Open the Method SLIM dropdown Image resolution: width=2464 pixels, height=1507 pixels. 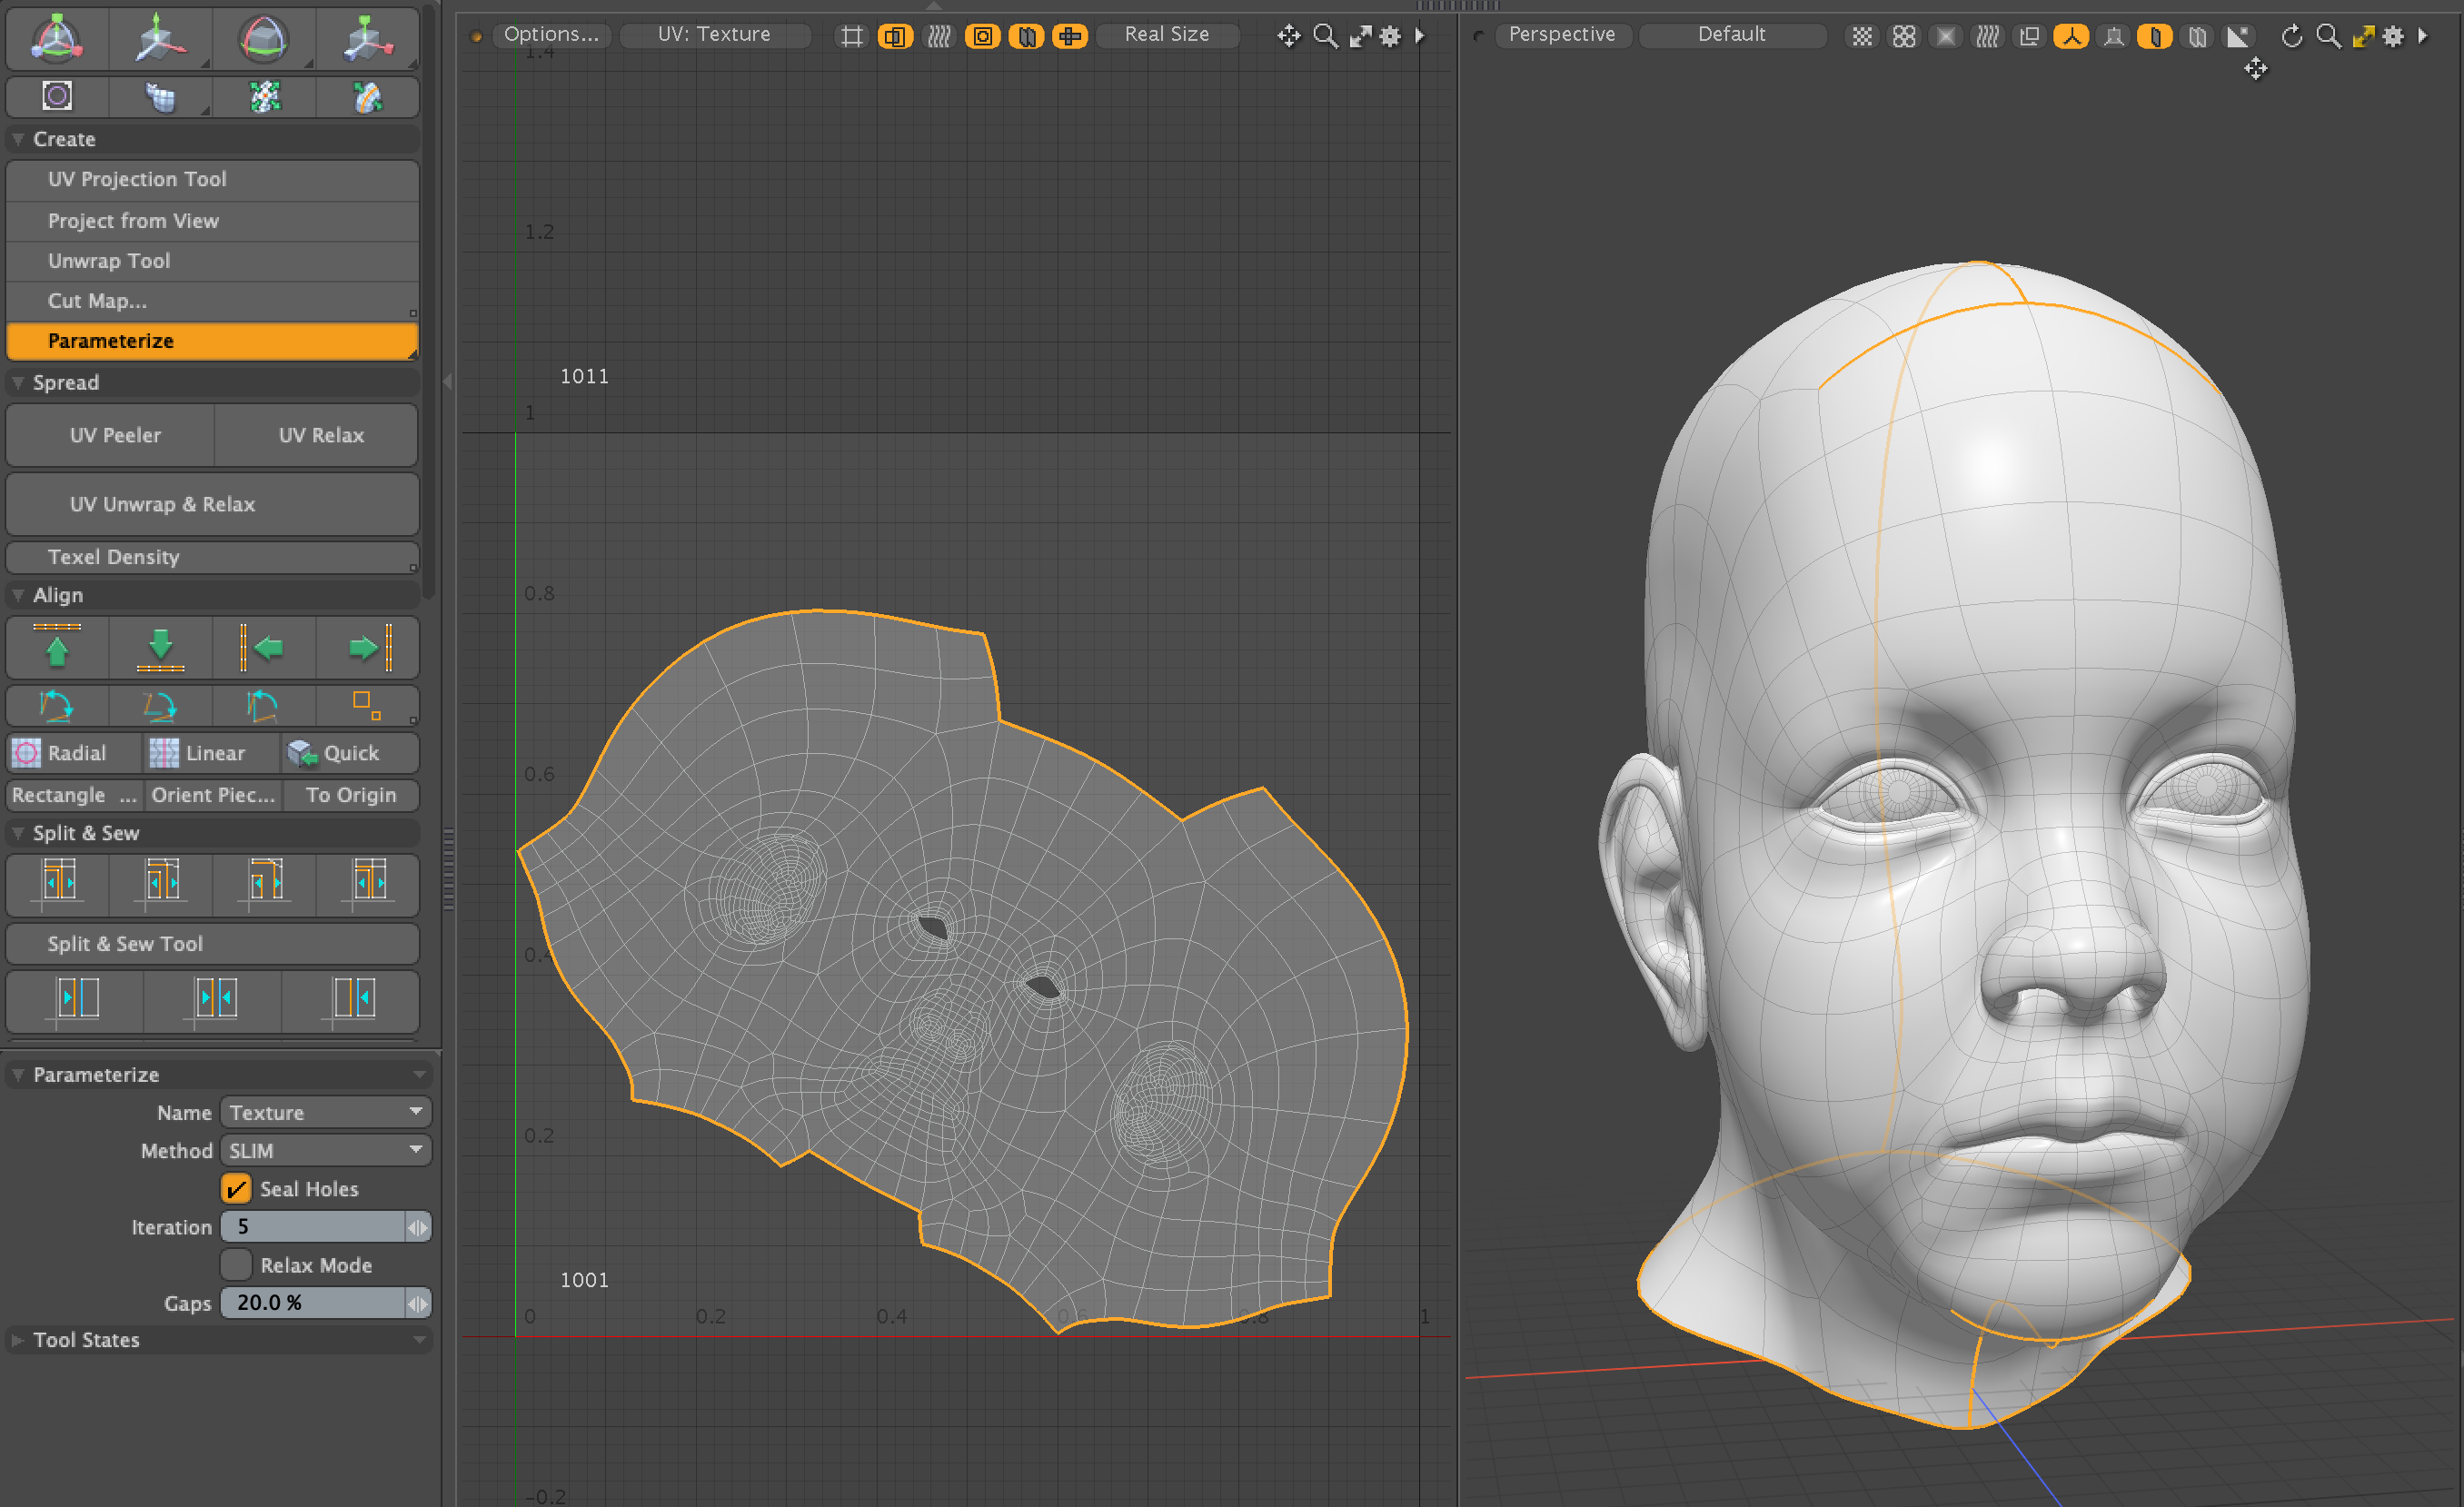(325, 1150)
